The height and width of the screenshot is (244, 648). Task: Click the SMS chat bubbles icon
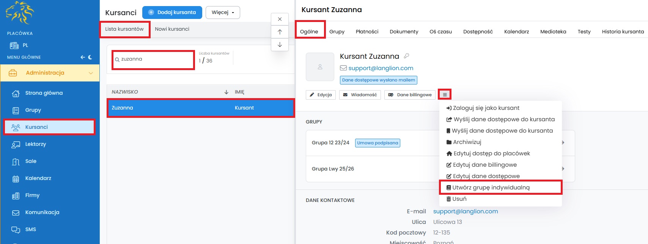click(x=16, y=230)
